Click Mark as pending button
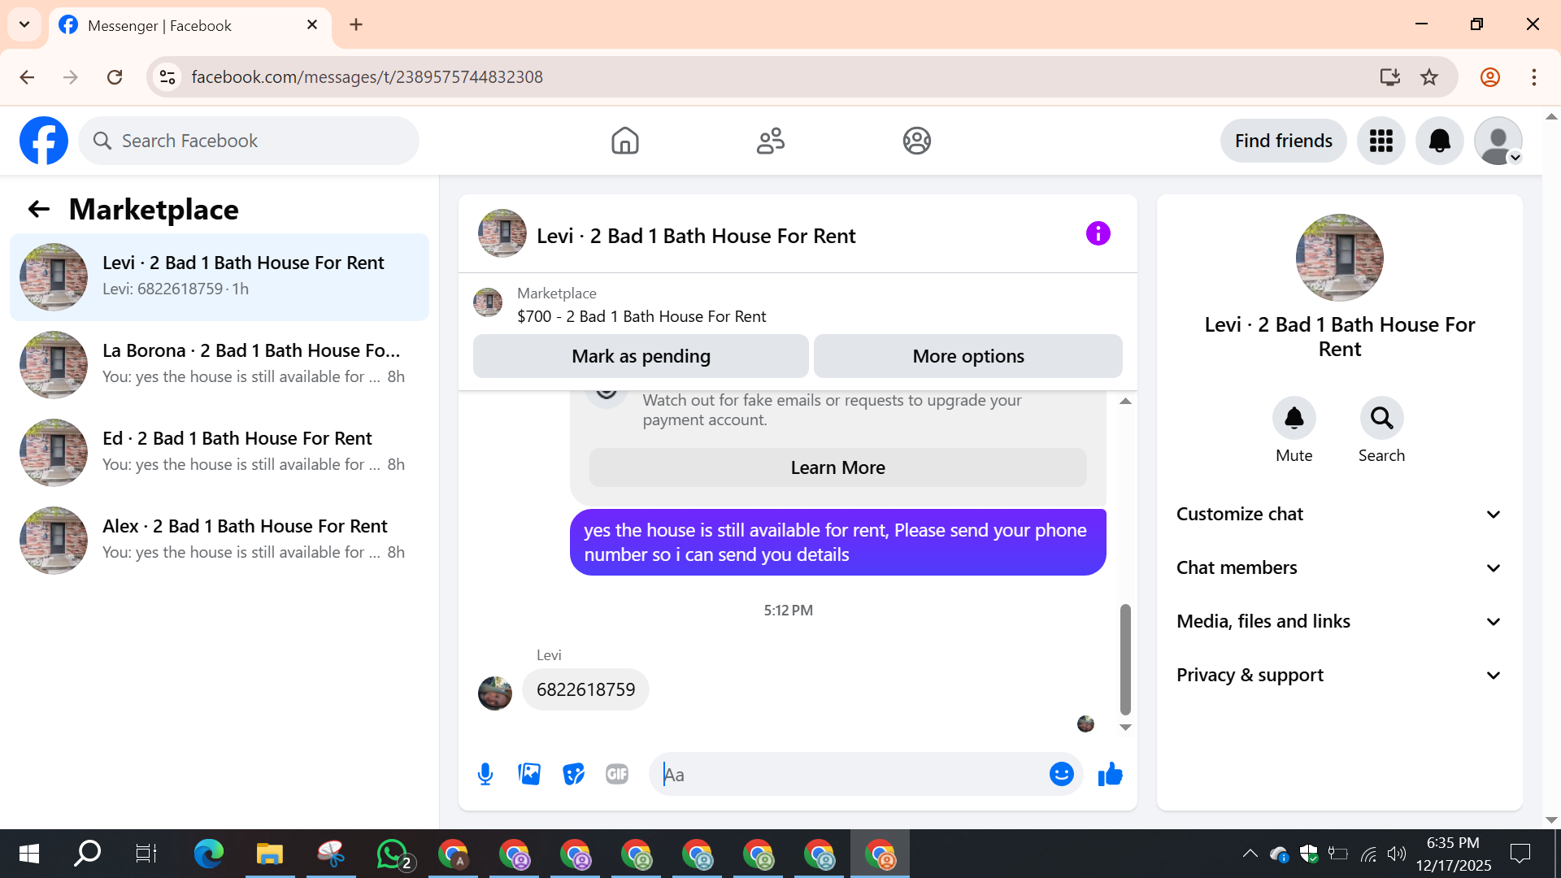Screen dimensions: 1561x878 (x=641, y=356)
